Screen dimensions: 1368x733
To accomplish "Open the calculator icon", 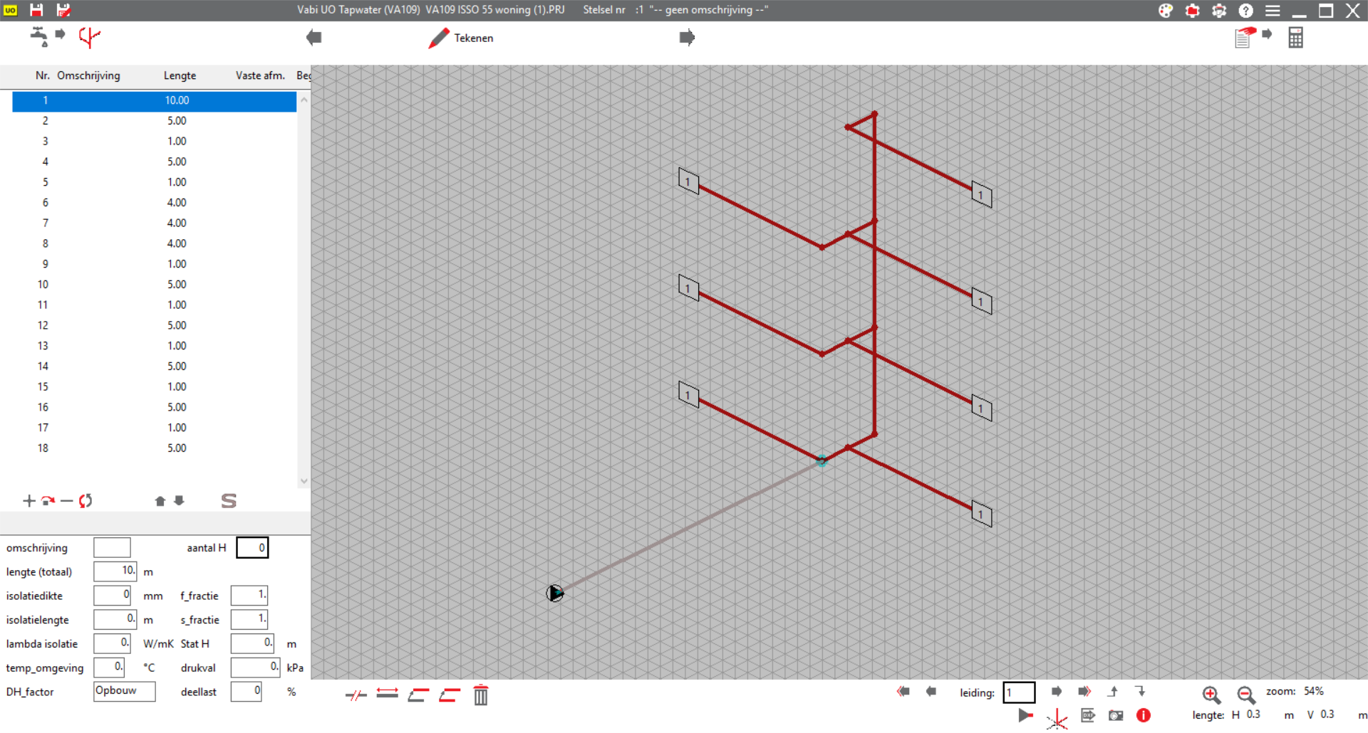I will click(x=1295, y=38).
